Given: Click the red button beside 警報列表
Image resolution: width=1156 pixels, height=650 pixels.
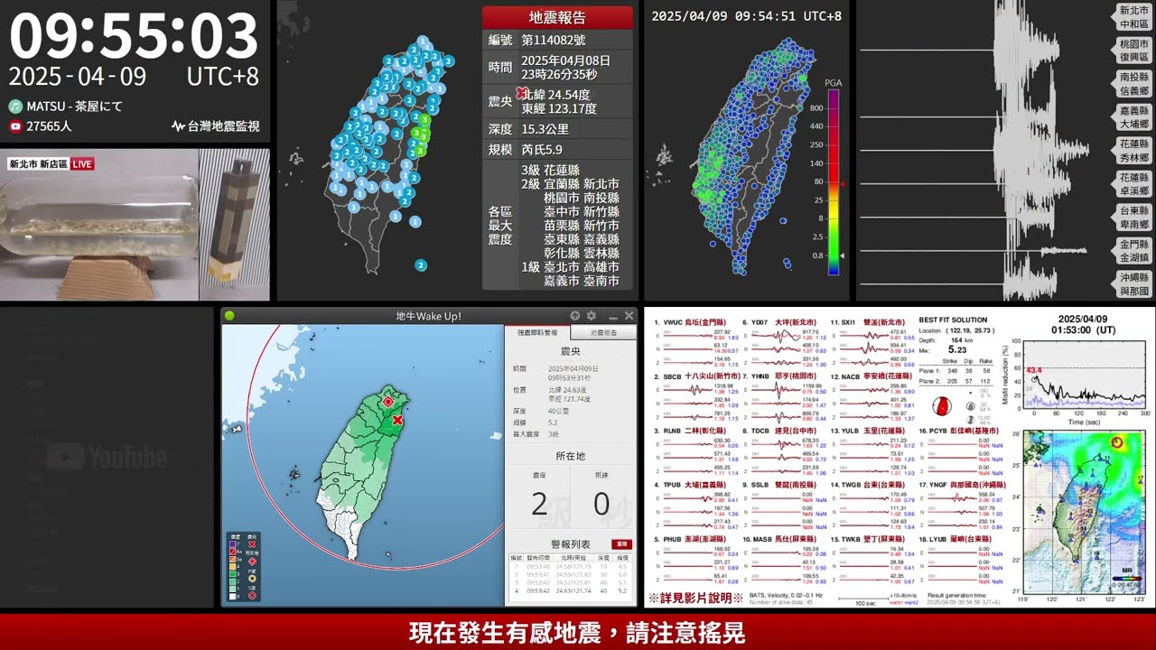Looking at the screenshot, I should [621, 544].
